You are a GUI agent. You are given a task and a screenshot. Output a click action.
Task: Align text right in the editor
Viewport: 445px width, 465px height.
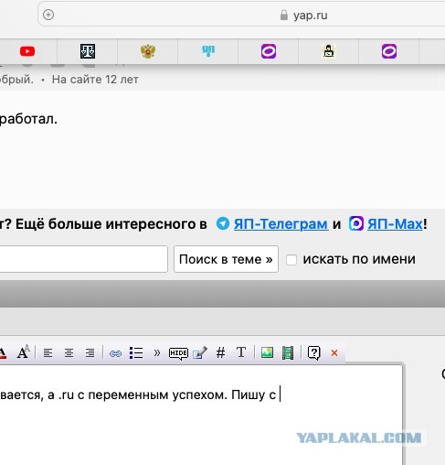point(90,353)
